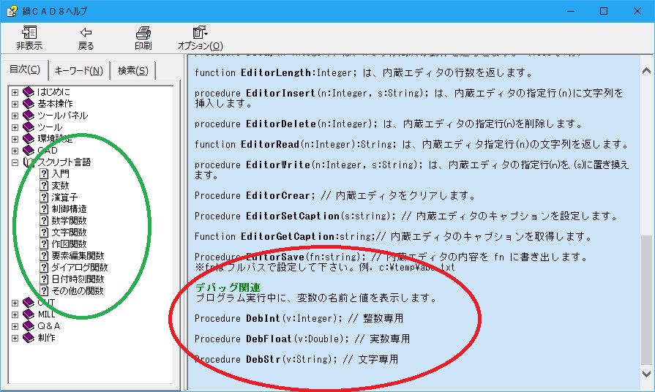The image size is (655, 392).
Task: Open the 文字関数 topic
Action: coord(70,232)
